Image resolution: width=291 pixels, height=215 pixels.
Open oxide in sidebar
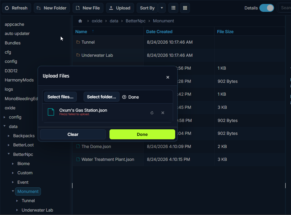pyautogui.click(x=10, y=108)
